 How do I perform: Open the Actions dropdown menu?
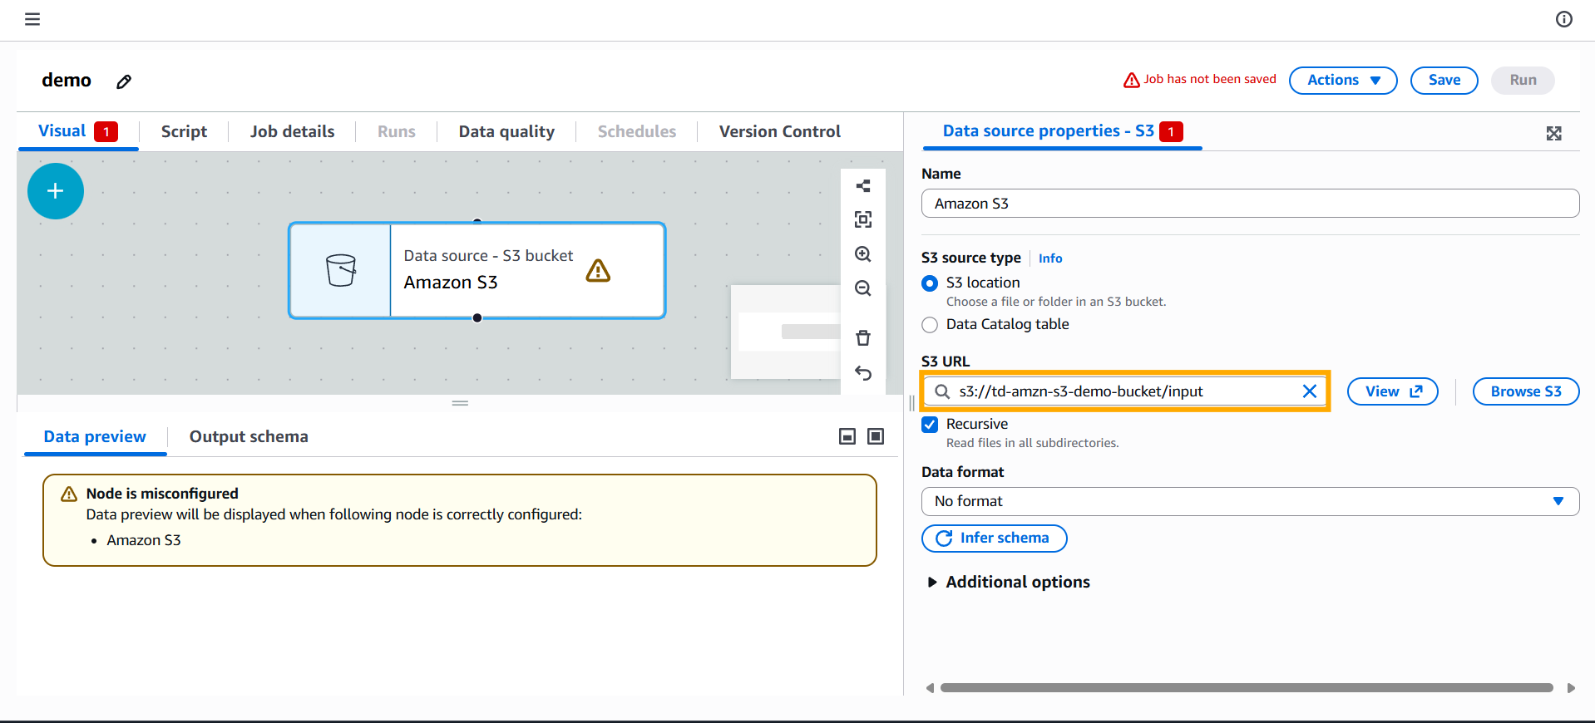1343,81
